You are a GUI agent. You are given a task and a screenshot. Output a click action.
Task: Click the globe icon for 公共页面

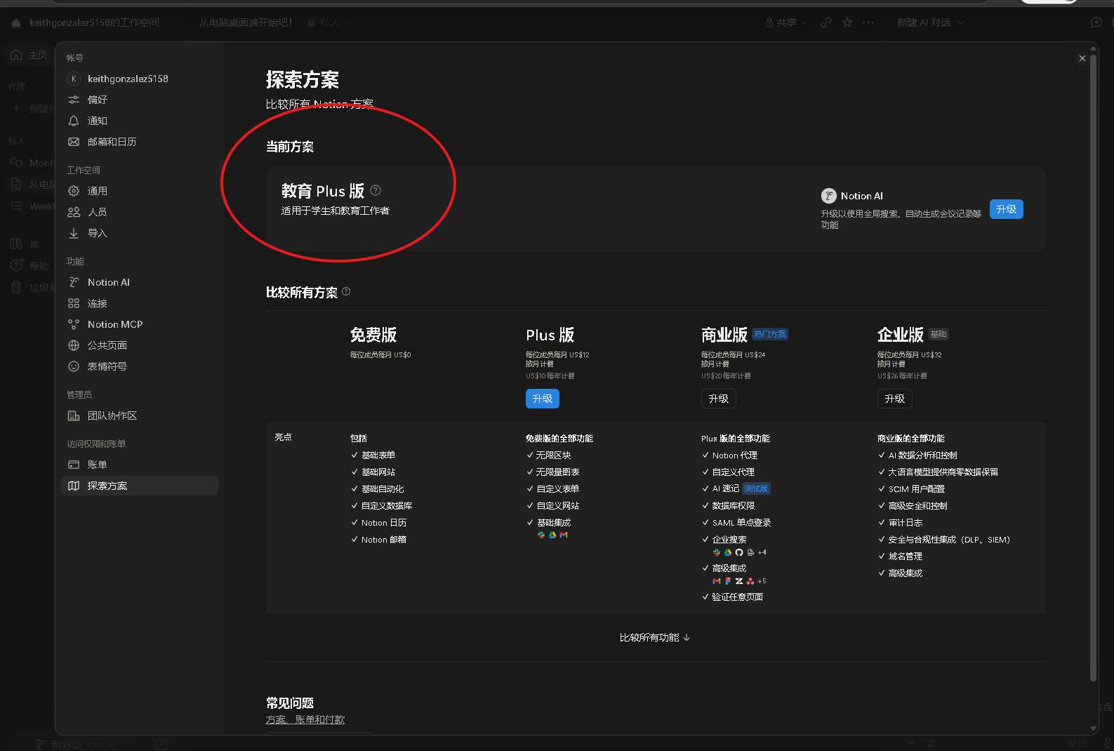[74, 345]
